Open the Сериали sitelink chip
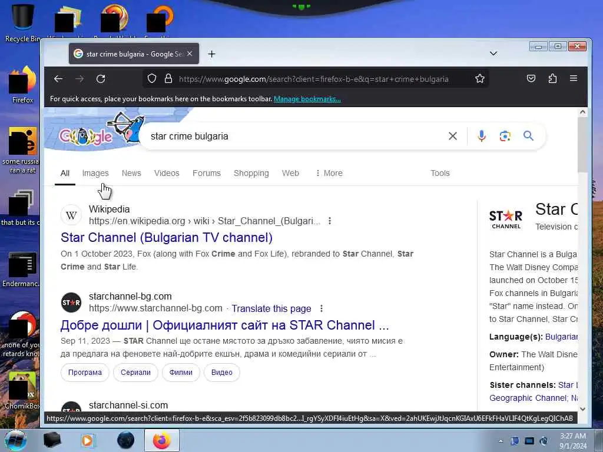 [136, 373]
